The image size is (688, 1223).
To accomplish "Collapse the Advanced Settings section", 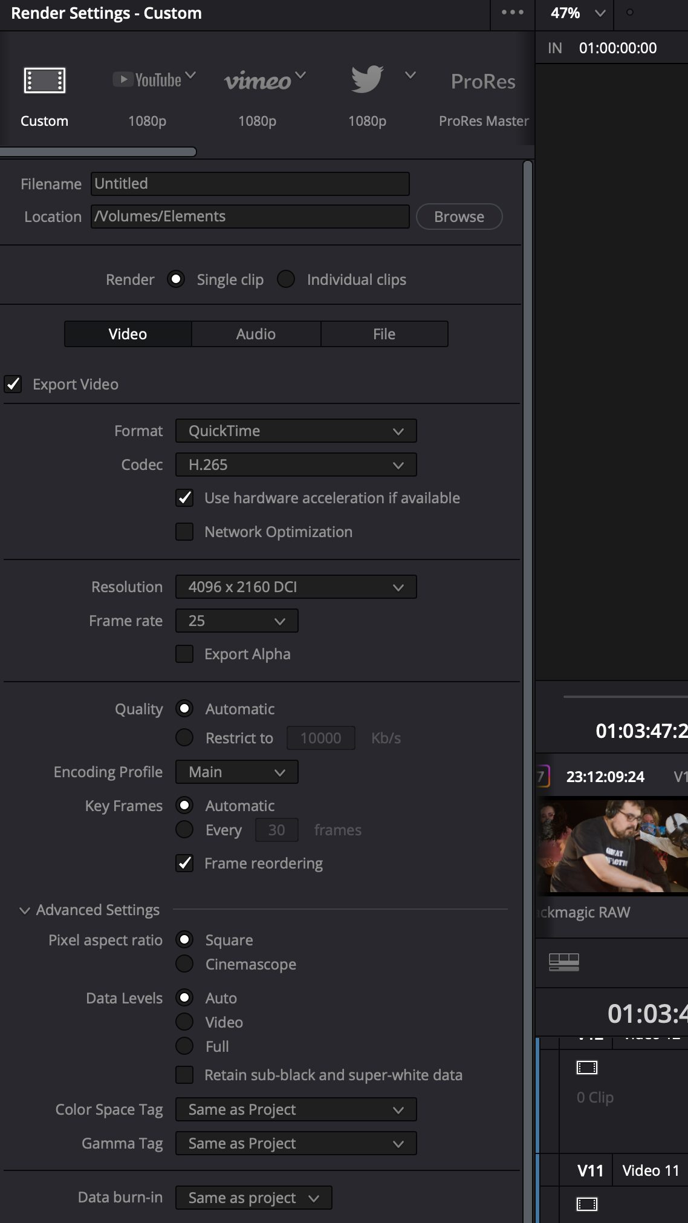I will [x=25, y=910].
